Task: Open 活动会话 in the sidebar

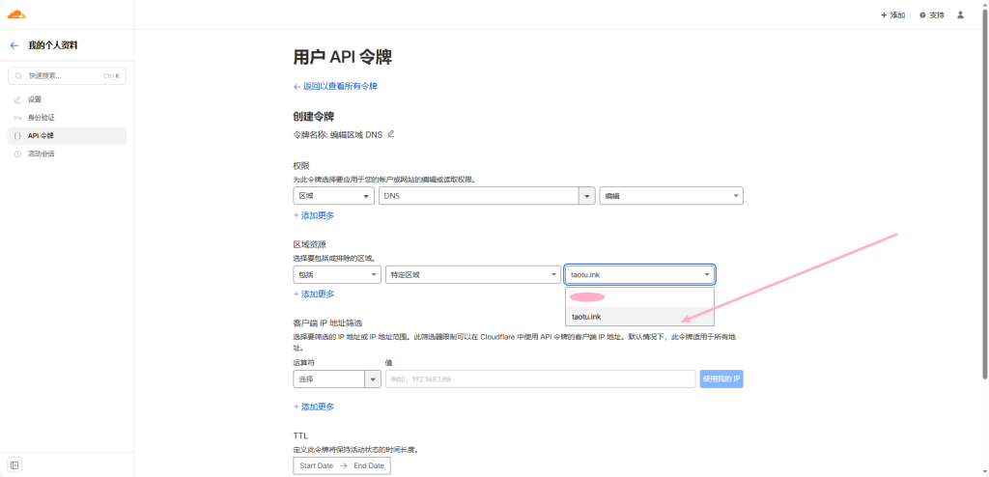Action: tap(41, 154)
